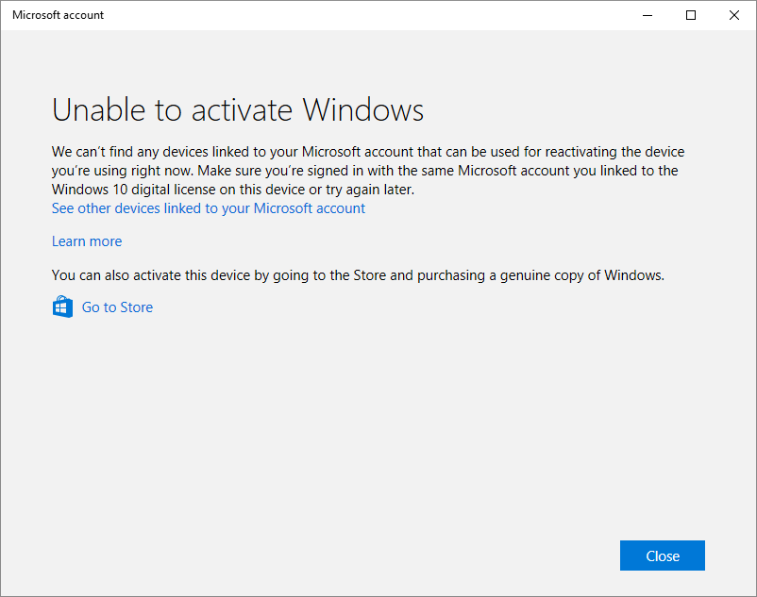Viewport: 757px width, 597px height.
Task: Click the Learn more link
Action: point(87,241)
